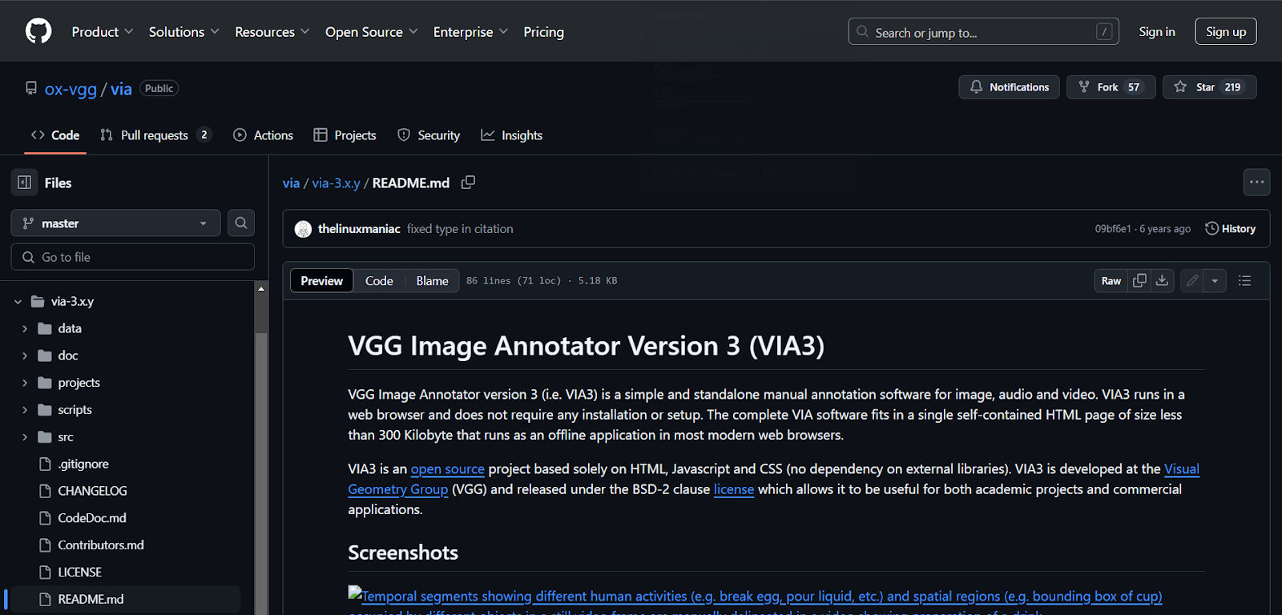Click the file tree scrollbar thumb
Screen dimensions: 1282x615
coord(261,472)
